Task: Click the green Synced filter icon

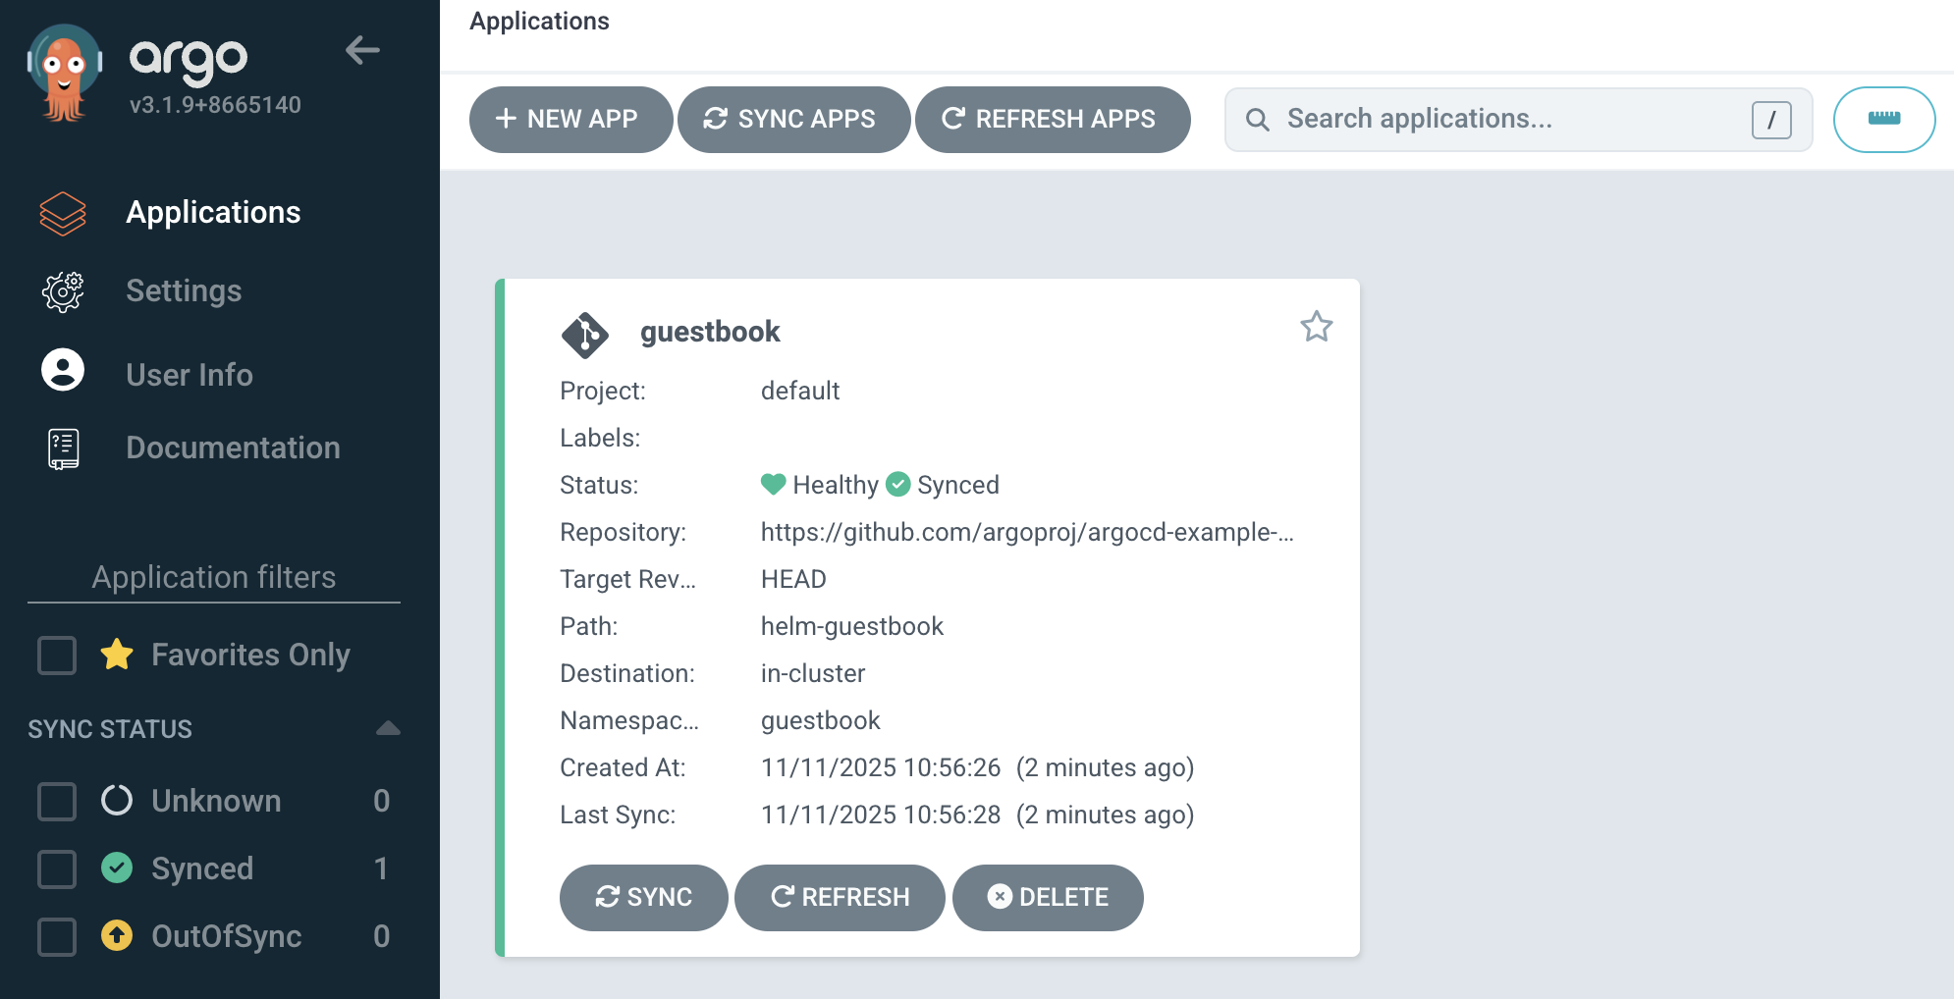Action: tap(117, 868)
